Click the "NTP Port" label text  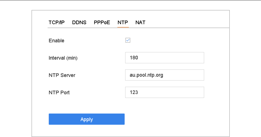(59, 93)
